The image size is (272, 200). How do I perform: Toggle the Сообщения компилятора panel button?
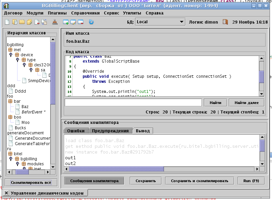point(94,181)
